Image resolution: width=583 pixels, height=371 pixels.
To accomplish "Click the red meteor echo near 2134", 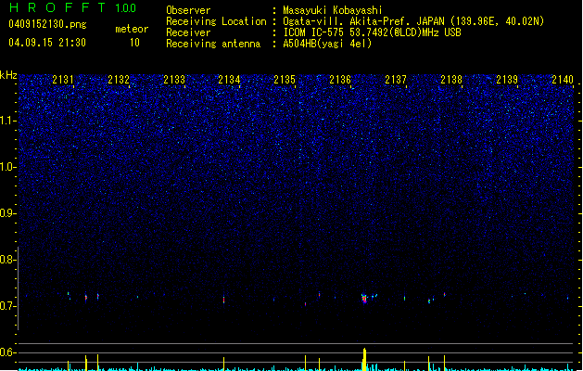I will tap(223, 300).
